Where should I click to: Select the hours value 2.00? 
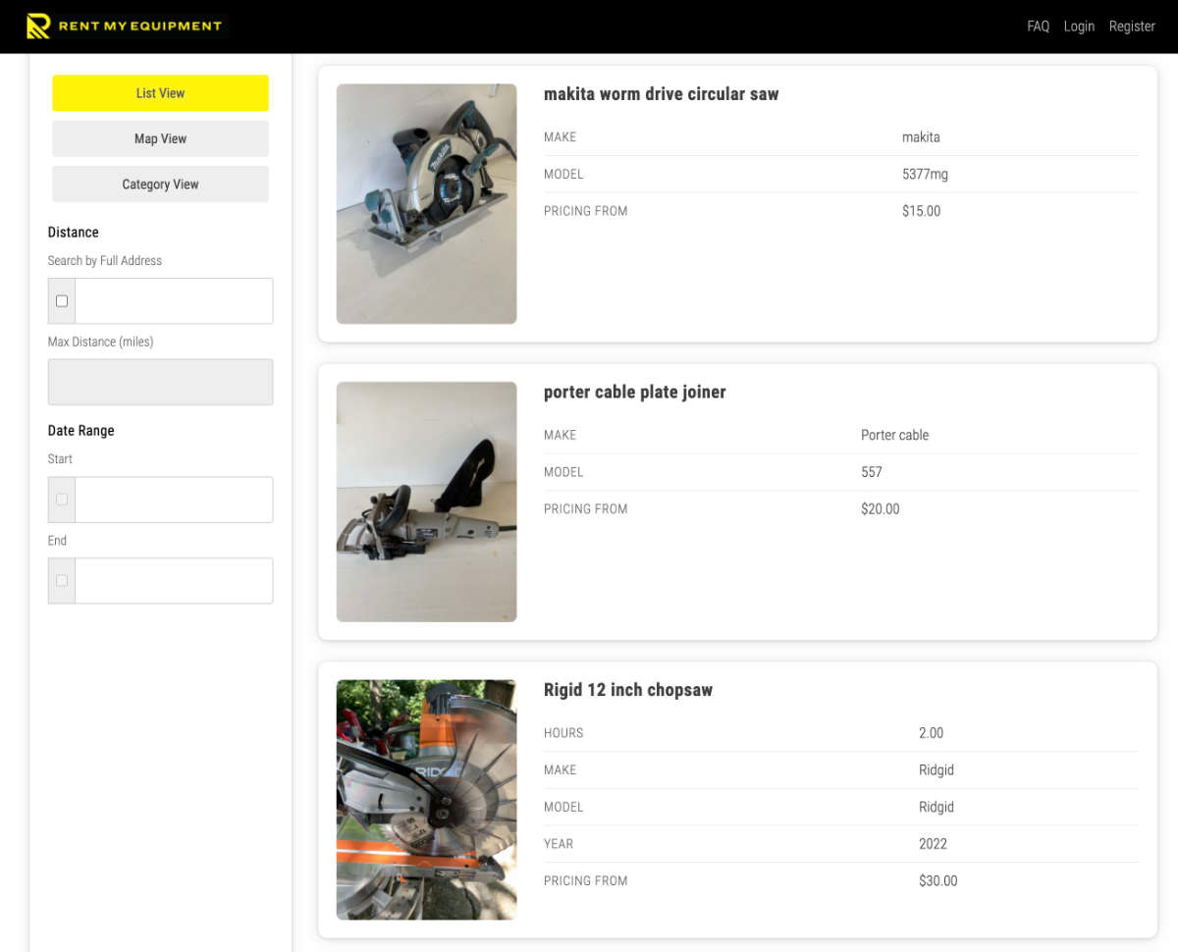(x=931, y=733)
